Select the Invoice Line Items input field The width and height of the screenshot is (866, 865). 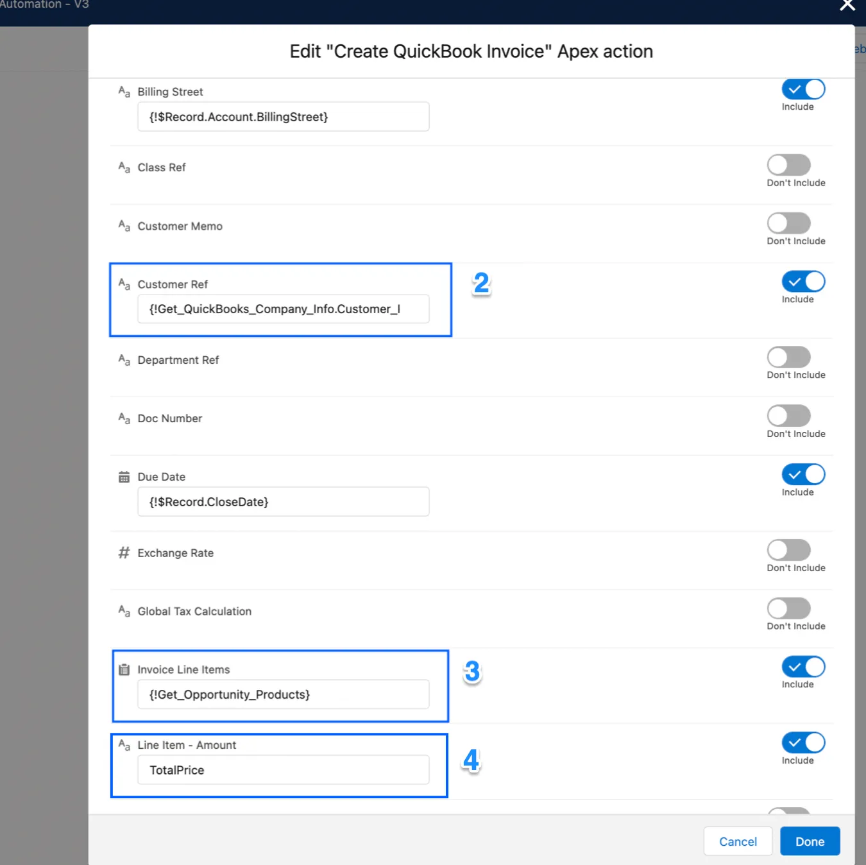click(283, 694)
